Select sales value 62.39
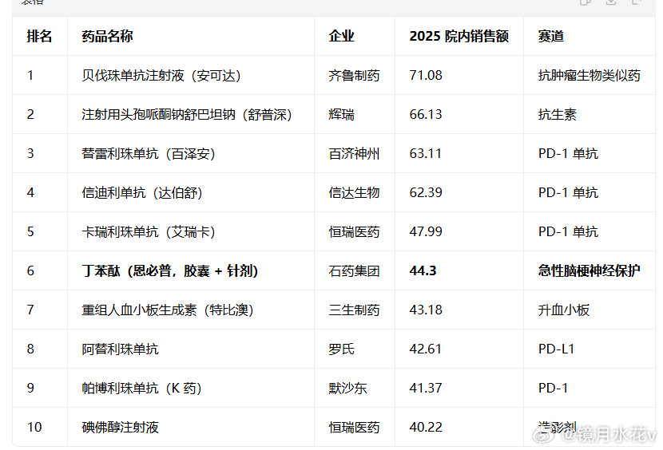Screen dimensions: 663x450 426,193
